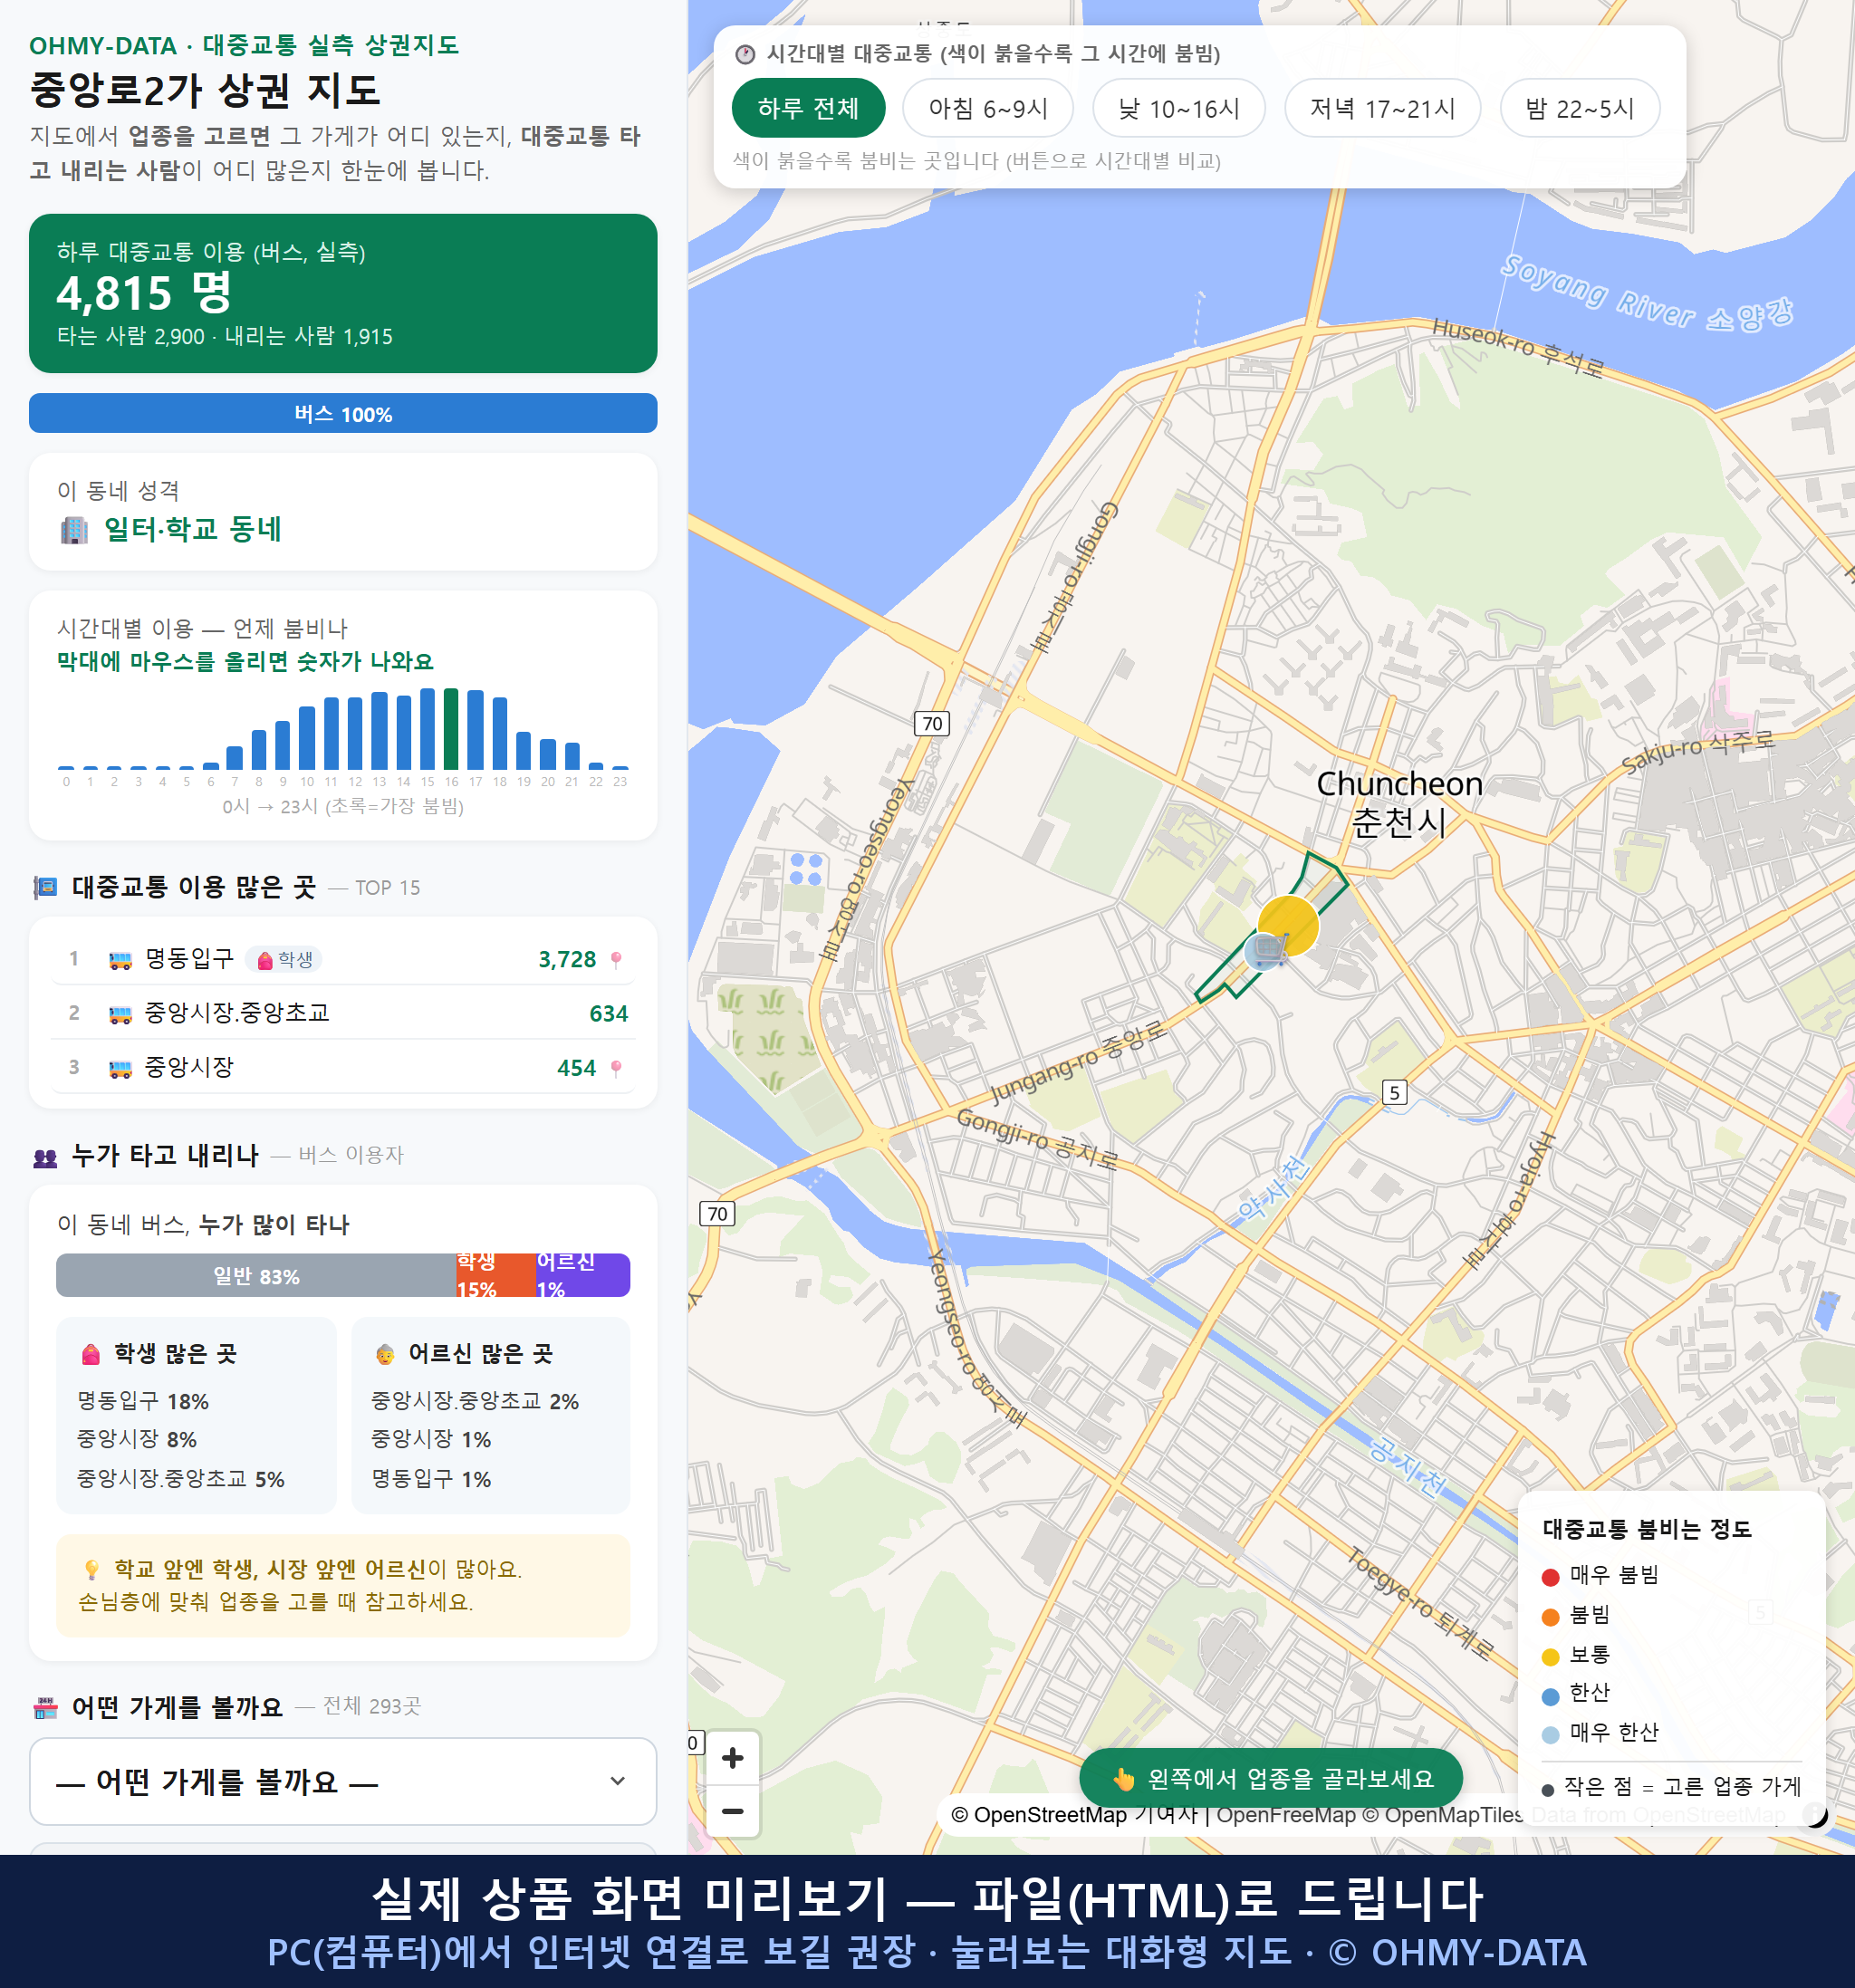Click 중앙시장 8% in 학생 많은 곳
The image size is (1855, 1988).
tap(137, 1439)
